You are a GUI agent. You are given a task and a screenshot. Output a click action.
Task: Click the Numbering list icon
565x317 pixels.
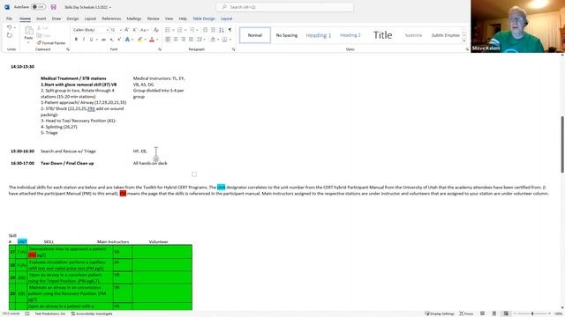pos(180,30)
